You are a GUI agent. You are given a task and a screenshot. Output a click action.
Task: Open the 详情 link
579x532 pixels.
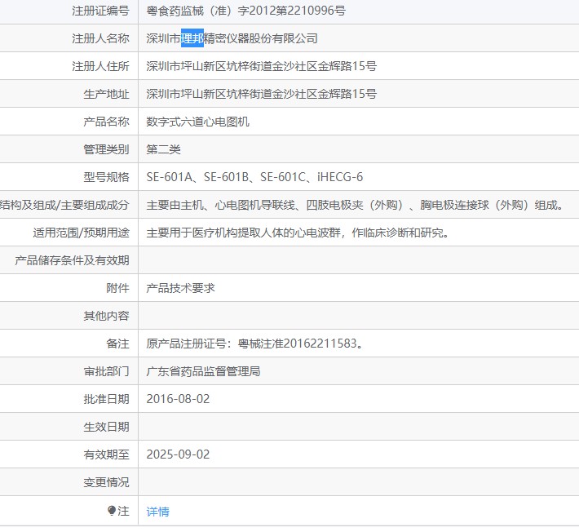tap(157, 512)
